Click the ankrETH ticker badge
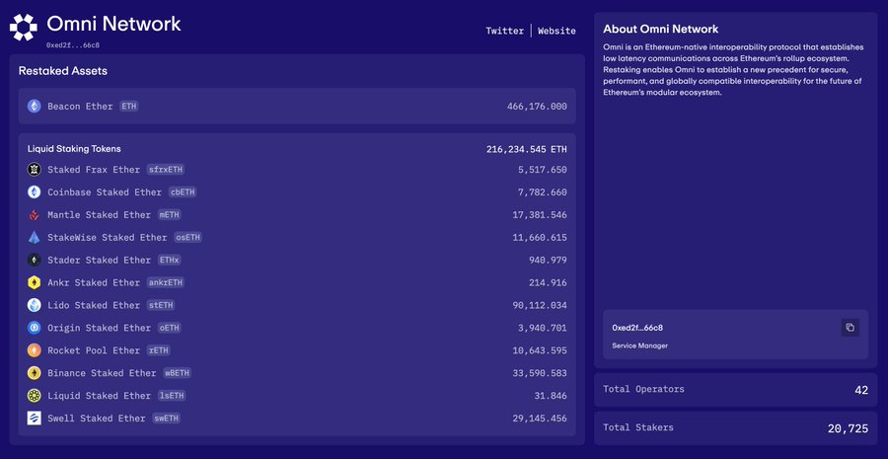888x459 pixels. pyautogui.click(x=166, y=282)
